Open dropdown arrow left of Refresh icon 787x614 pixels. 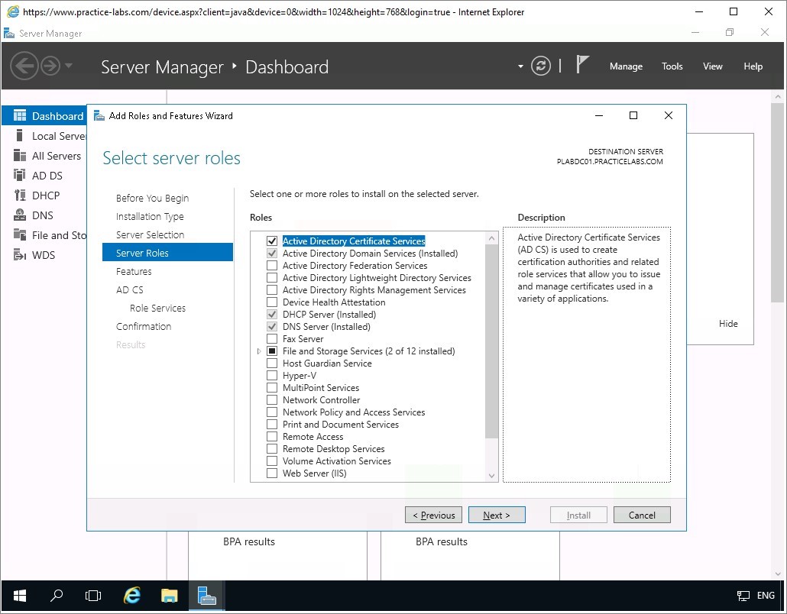[520, 66]
